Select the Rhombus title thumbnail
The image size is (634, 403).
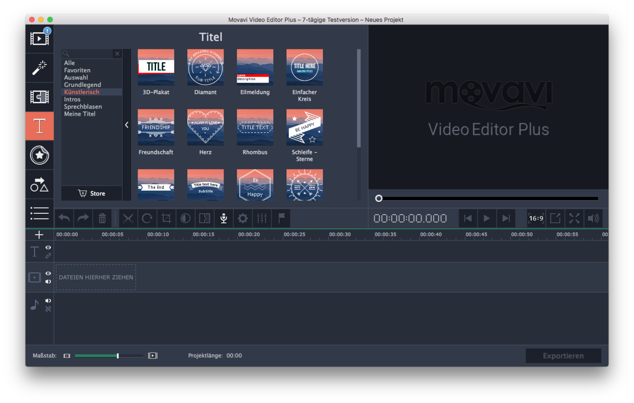pos(255,127)
